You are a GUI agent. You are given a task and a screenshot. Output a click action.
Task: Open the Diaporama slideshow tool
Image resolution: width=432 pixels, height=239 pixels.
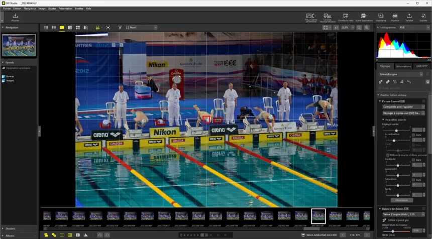pos(380,17)
